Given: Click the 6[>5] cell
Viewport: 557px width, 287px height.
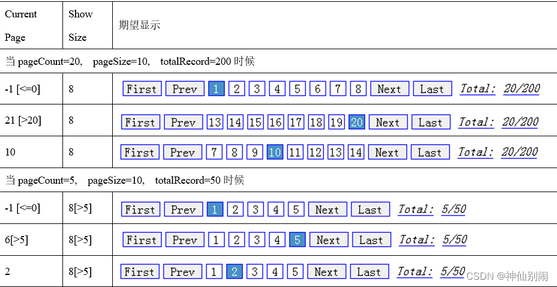Looking at the screenshot, I should click(x=31, y=240).
